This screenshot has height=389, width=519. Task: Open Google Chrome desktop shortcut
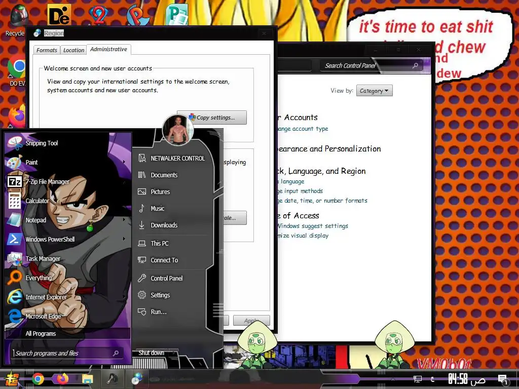point(17,70)
